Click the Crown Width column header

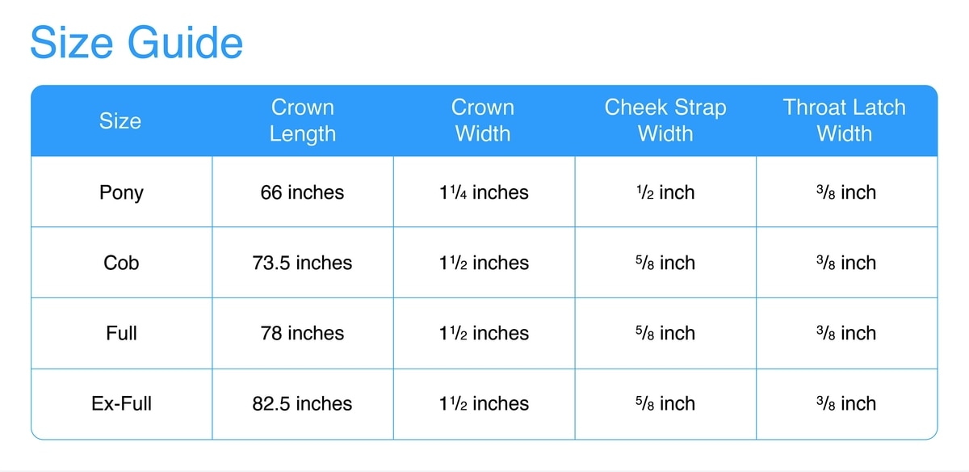click(483, 121)
